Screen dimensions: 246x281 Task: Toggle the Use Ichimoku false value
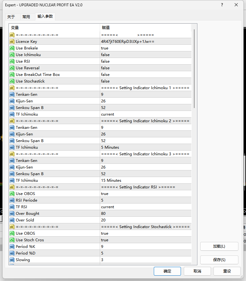click(146, 55)
